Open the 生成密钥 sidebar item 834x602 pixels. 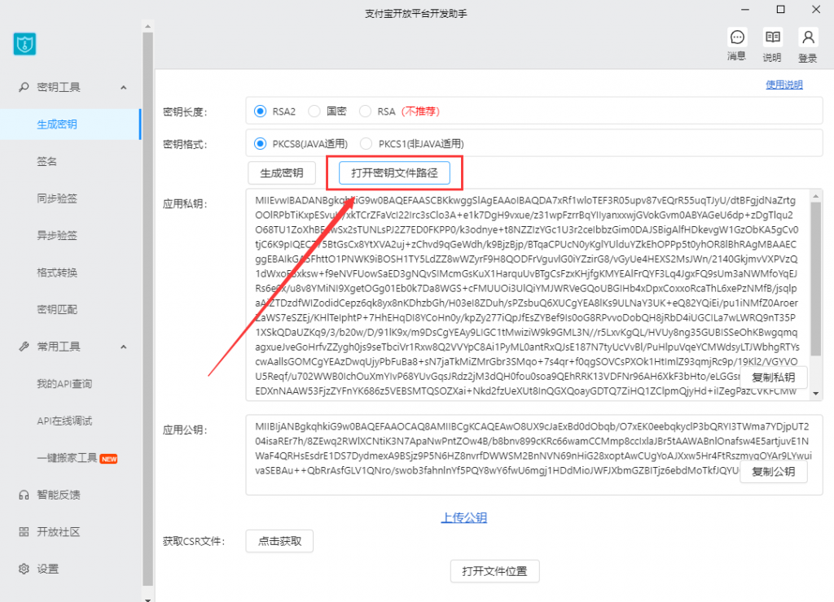point(70,124)
